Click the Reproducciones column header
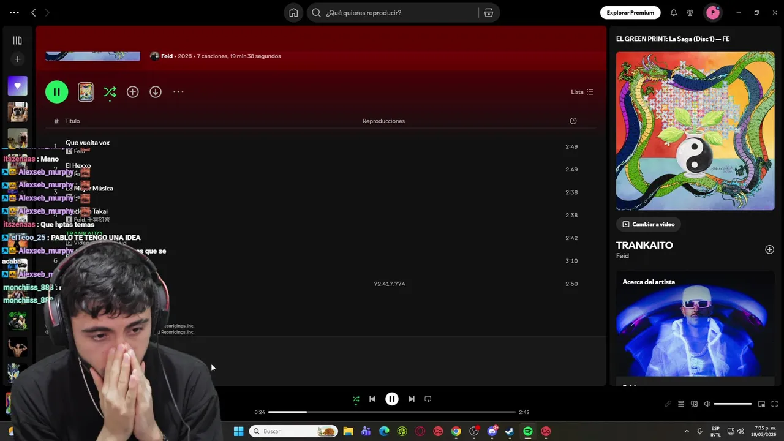 [x=383, y=121]
